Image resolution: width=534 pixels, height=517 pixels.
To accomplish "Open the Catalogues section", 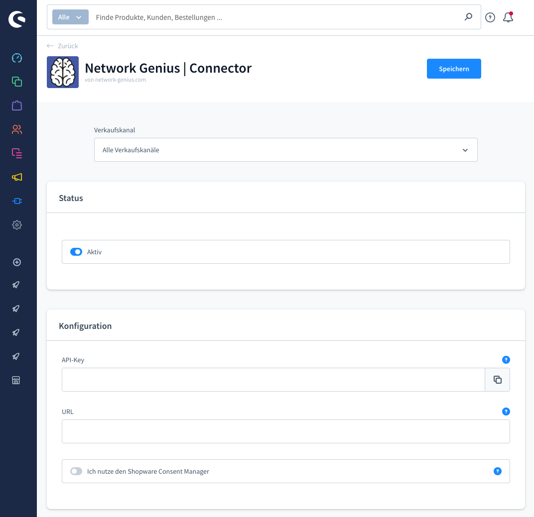I will (16, 82).
